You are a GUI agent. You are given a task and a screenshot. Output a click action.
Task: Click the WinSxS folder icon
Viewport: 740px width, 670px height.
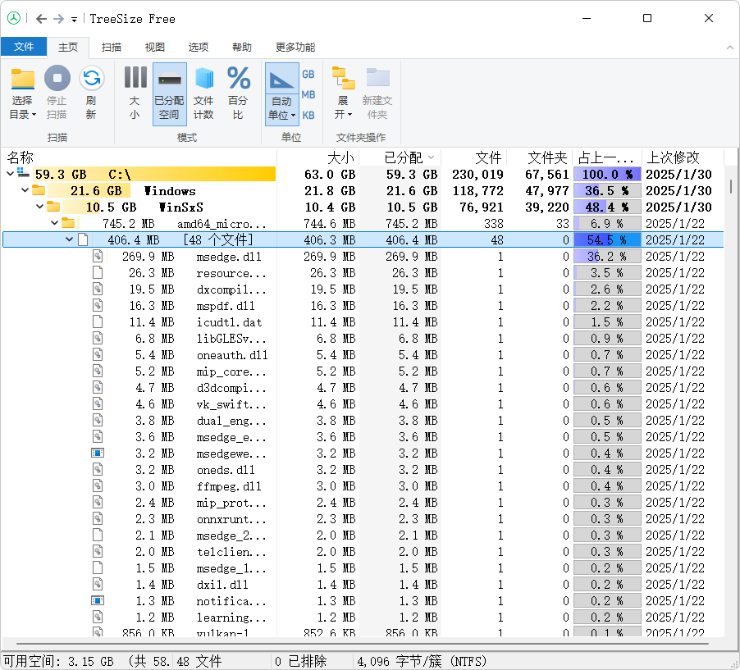pyautogui.click(x=53, y=207)
